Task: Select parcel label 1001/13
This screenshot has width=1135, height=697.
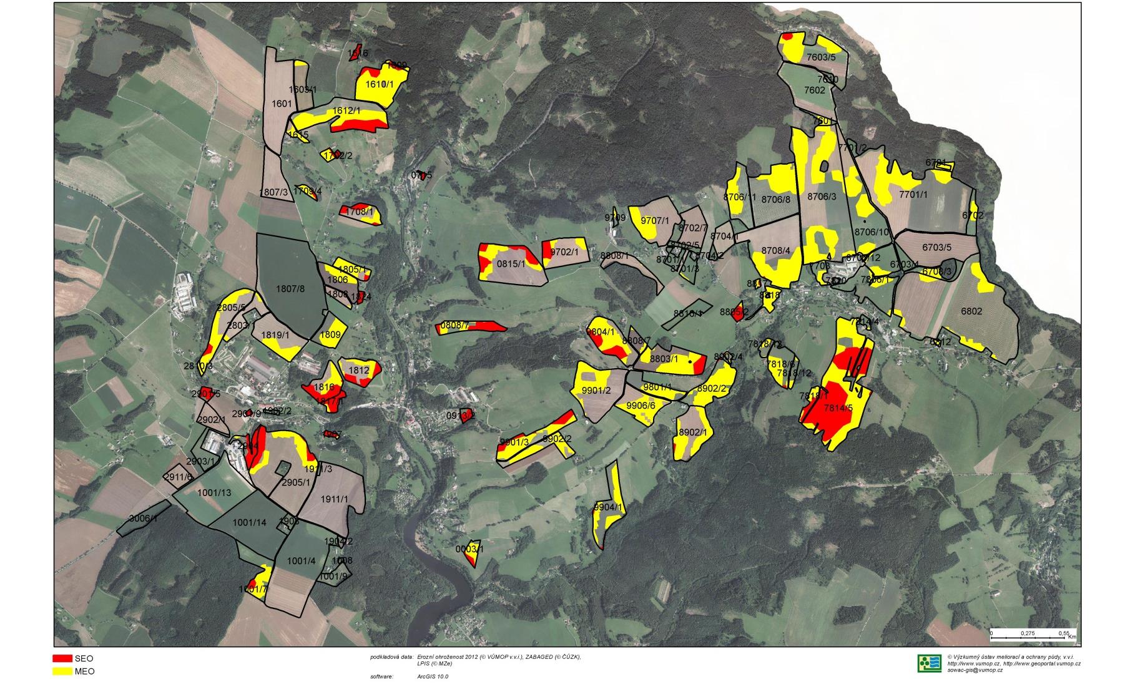Action: tap(214, 493)
